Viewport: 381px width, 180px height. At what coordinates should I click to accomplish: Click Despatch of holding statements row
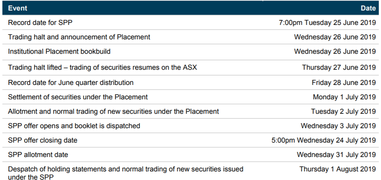tap(190, 173)
